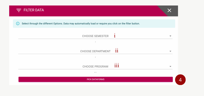Click the red roman numeral ii marker

click(x=117, y=51)
